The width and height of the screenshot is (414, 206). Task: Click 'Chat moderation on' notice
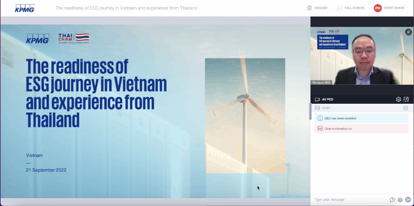pos(361,129)
